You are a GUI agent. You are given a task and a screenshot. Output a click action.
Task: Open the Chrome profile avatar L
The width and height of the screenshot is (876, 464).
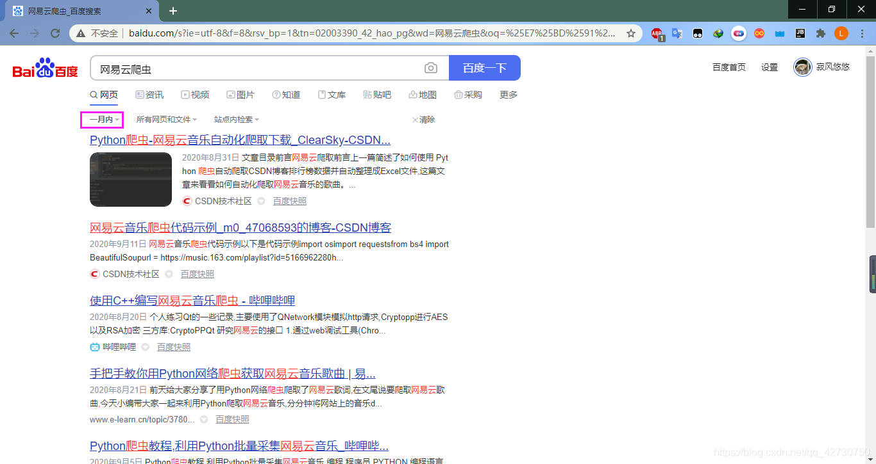coord(841,33)
